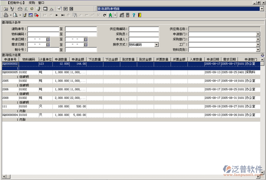This screenshot has height=180, width=266.
Task: Click the printer icon in the toolbar
Action: [6, 15]
